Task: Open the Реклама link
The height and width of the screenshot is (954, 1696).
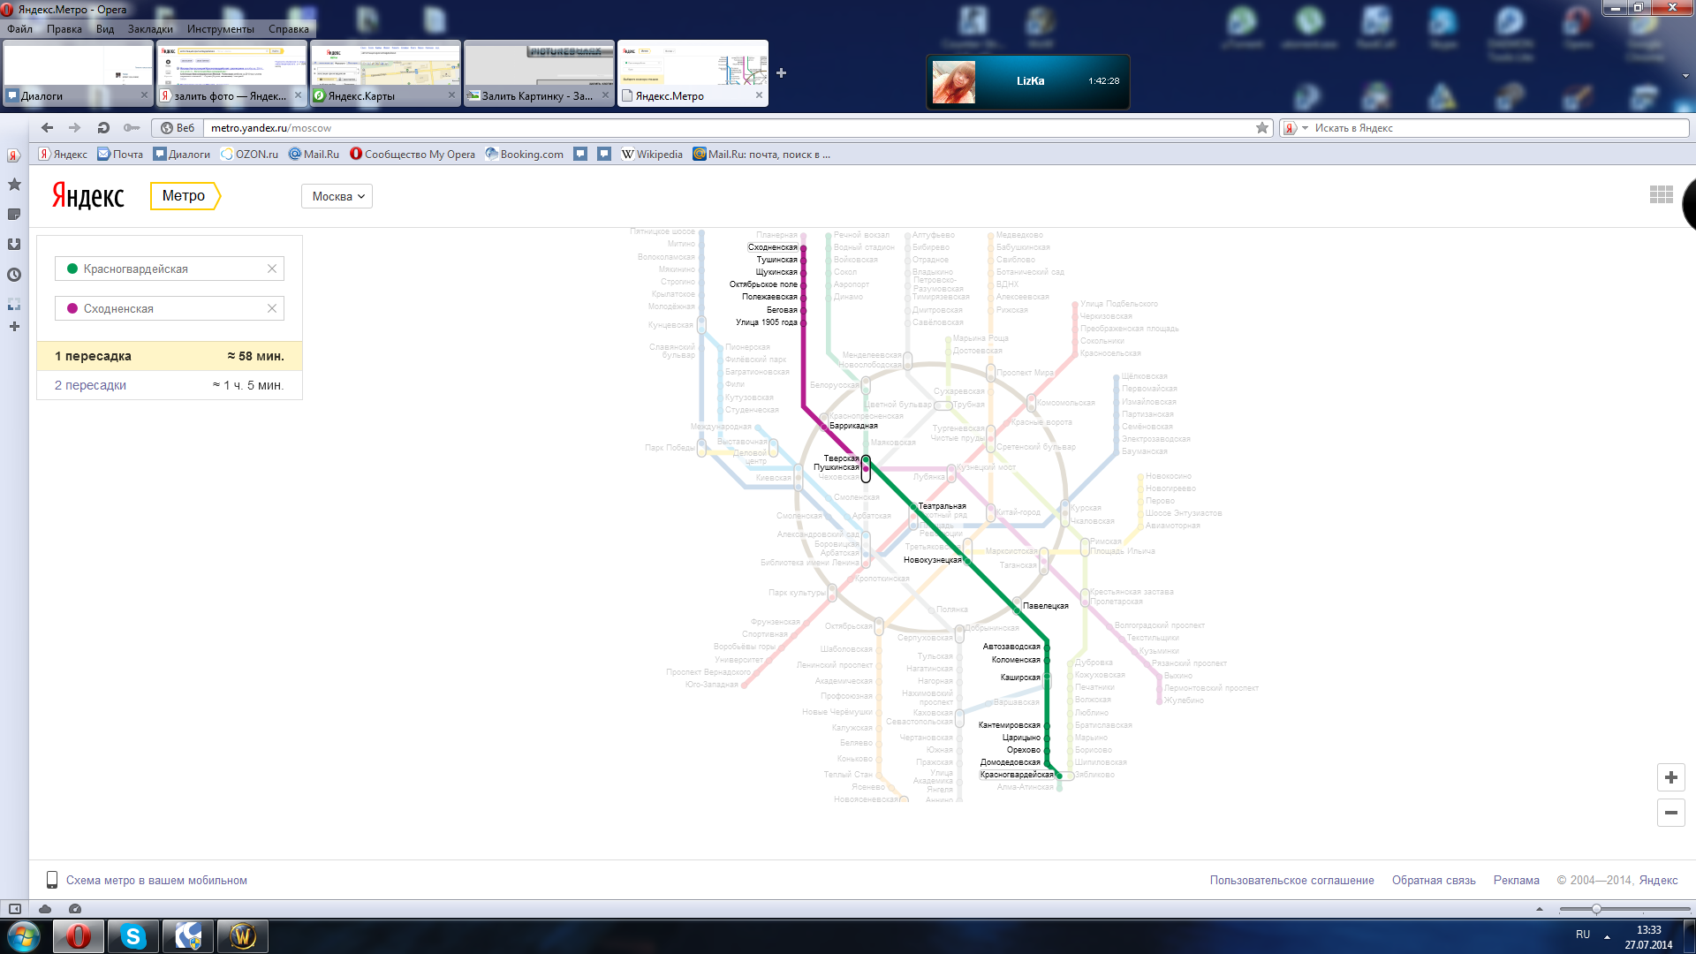Action: pyautogui.click(x=1516, y=880)
